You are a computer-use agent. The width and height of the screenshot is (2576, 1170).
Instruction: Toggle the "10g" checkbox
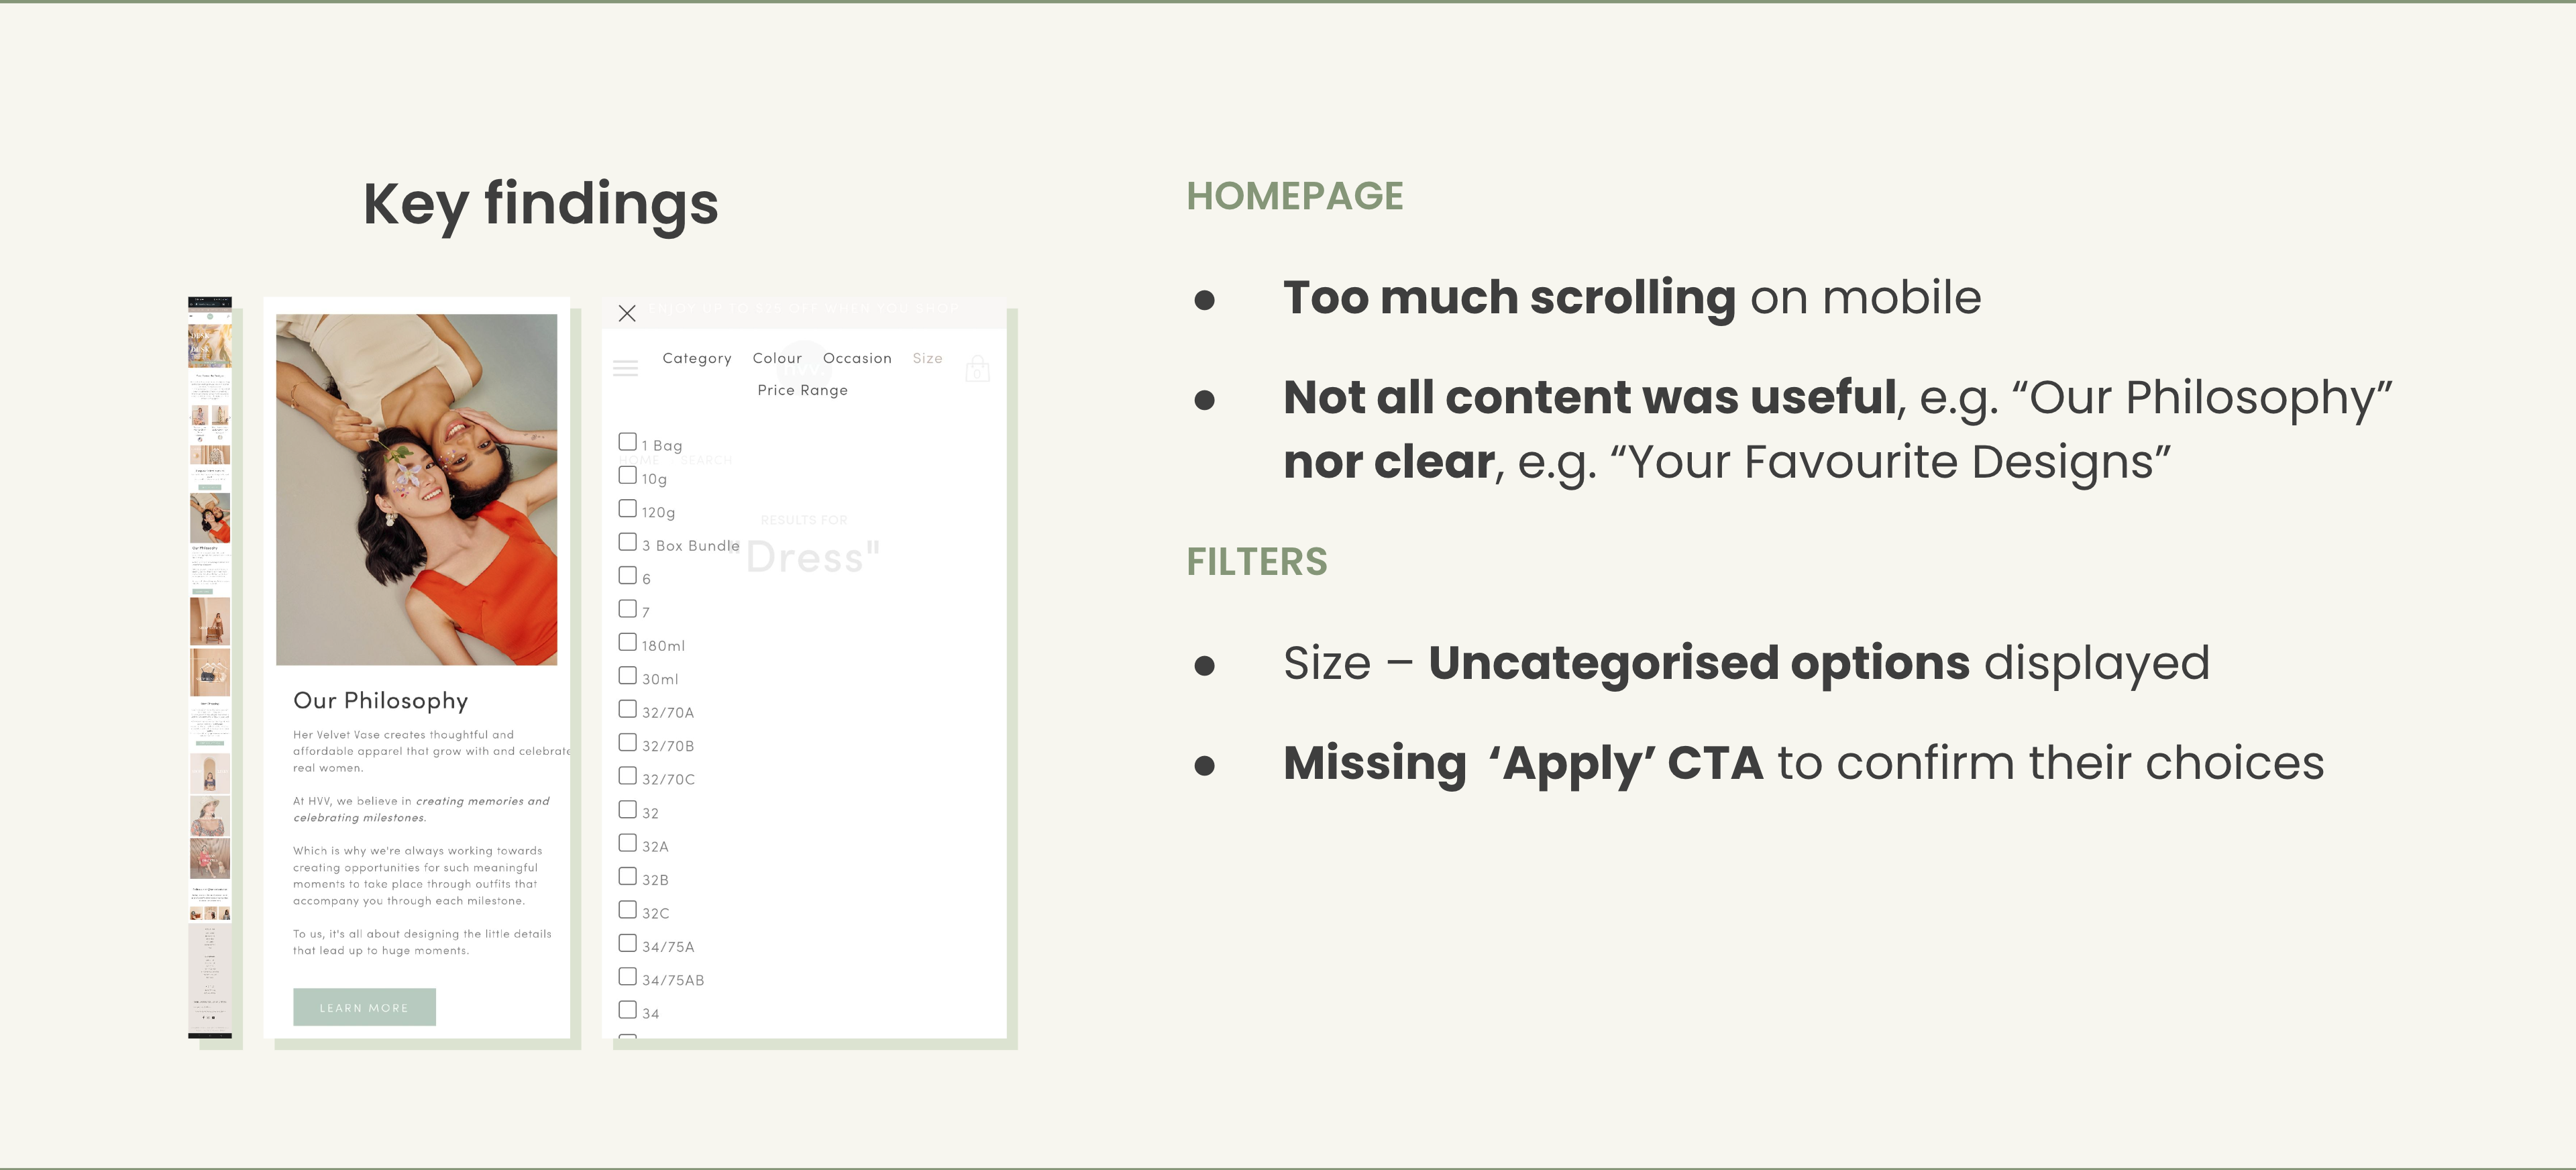tap(628, 475)
